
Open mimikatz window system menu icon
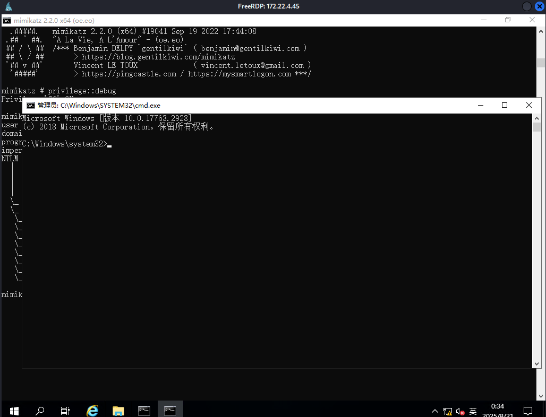[x=6, y=21]
